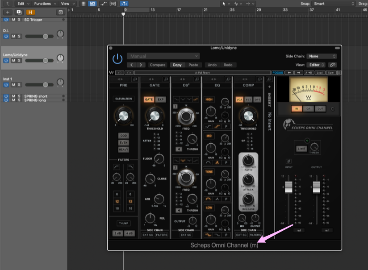Click the Compare button

coord(158,65)
